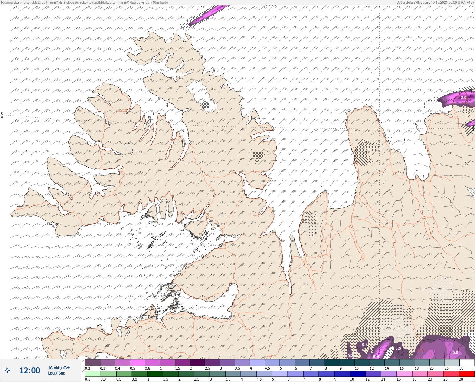The height and width of the screenshot is (382, 475).
Task: Click the "2.0" precipitation value on the map
Action: pos(463,98)
